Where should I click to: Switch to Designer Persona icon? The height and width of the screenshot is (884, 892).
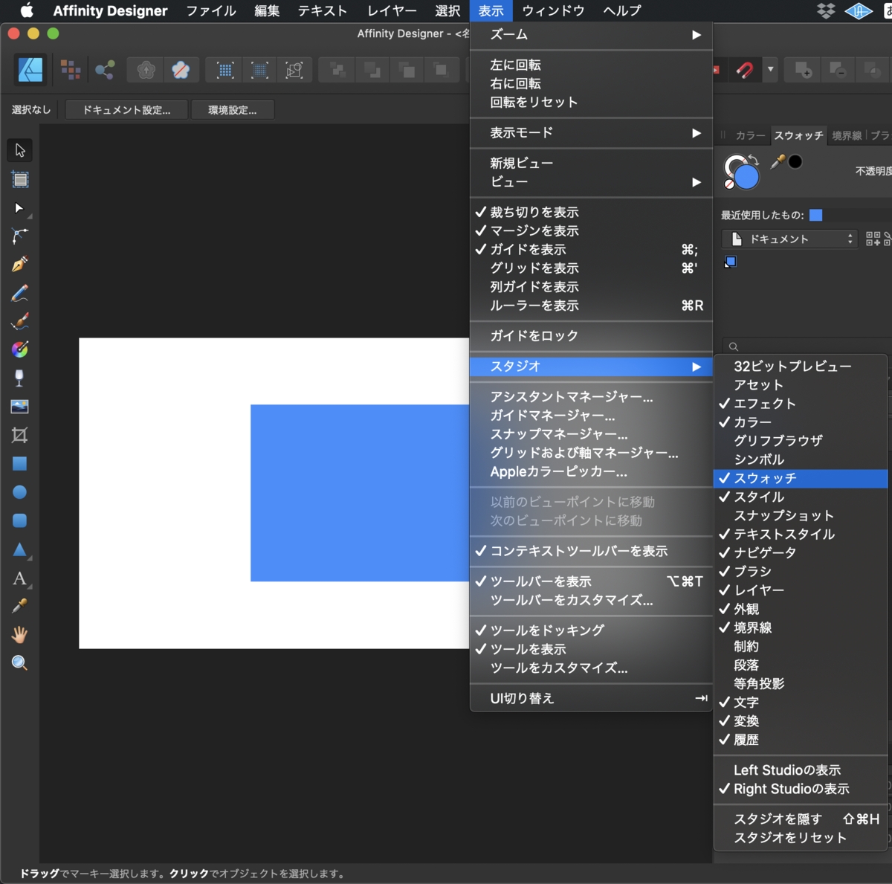pos(31,70)
